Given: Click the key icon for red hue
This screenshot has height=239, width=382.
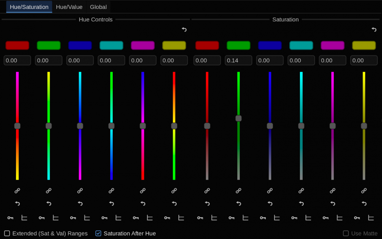Looking at the screenshot, I should point(11,218).
